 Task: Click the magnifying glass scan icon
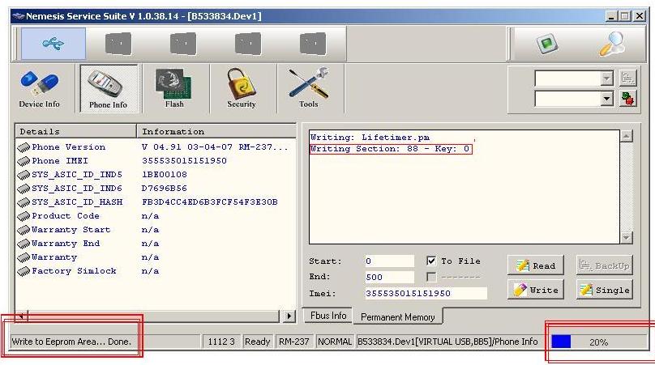(x=611, y=44)
